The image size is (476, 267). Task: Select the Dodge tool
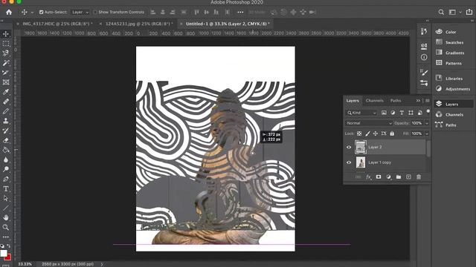(6, 170)
